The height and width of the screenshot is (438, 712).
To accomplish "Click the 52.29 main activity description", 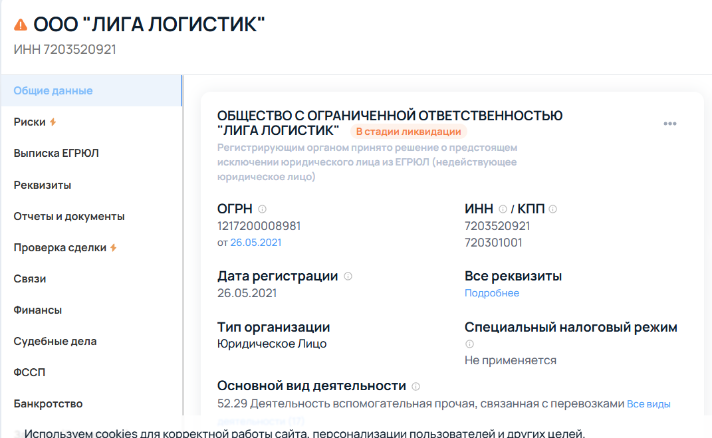I will [x=421, y=403].
